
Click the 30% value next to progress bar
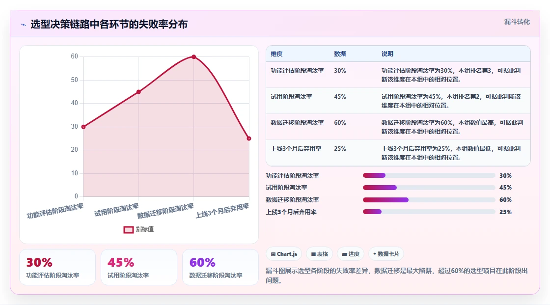pos(505,175)
